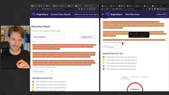Click the back arrow in left browser window

coord(32,9)
